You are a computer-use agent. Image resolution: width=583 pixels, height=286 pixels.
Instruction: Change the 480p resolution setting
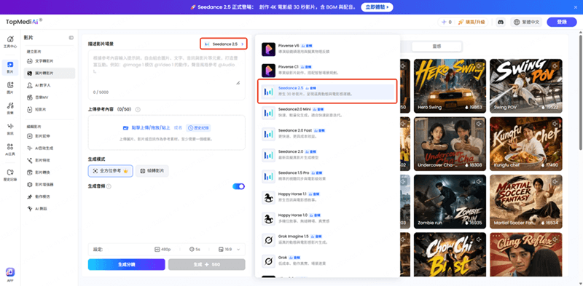[x=163, y=249]
